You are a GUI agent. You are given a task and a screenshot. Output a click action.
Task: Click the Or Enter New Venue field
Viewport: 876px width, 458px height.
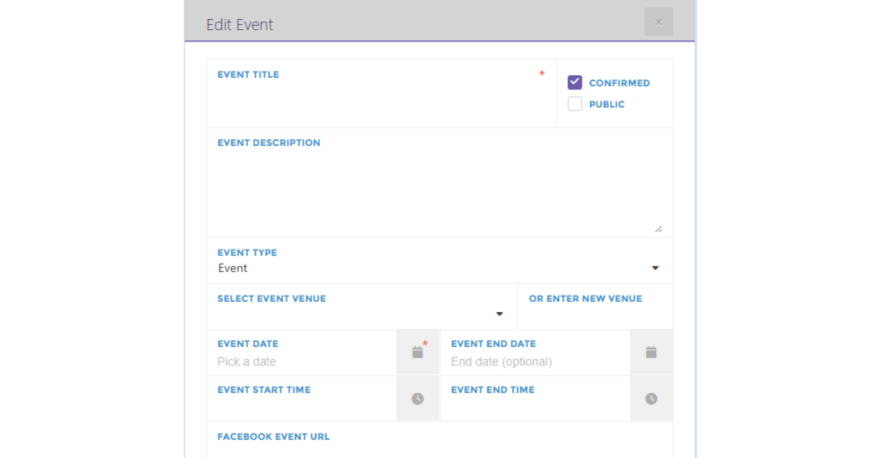point(596,307)
